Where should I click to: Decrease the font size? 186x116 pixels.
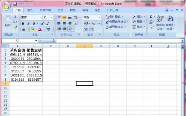(x=47, y=24)
